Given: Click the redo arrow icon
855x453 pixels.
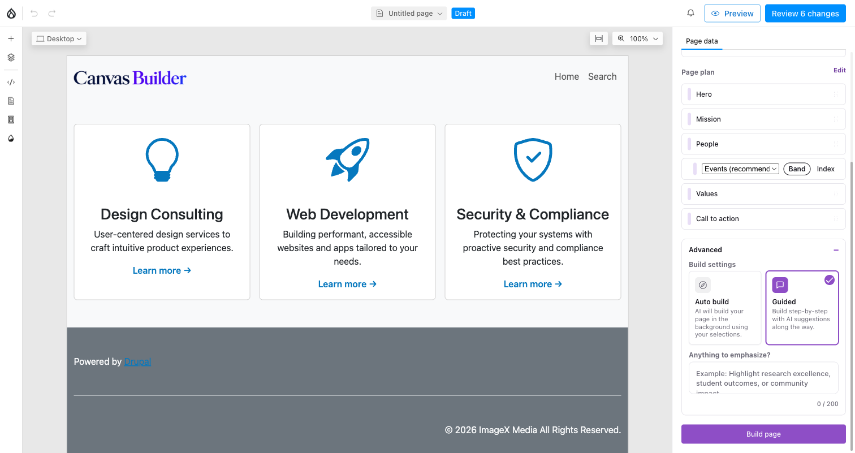Looking at the screenshot, I should [x=52, y=13].
